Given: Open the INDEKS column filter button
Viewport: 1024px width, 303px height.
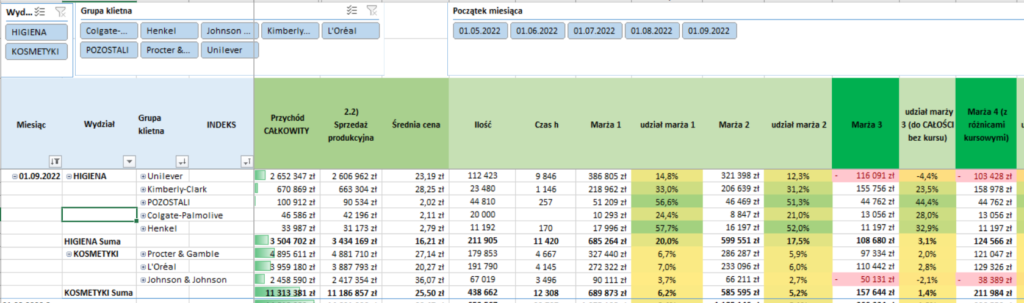Looking at the screenshot, I should coord(247,162).
